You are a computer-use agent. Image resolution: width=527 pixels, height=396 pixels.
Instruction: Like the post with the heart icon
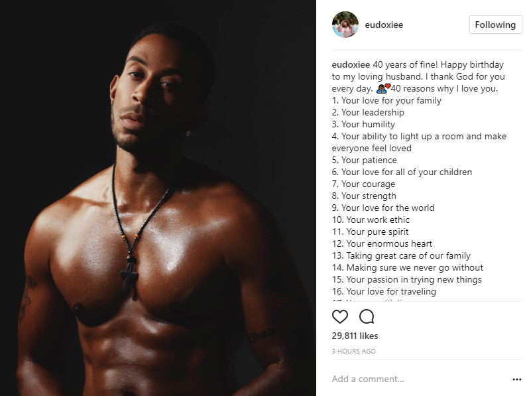point(340,316)
